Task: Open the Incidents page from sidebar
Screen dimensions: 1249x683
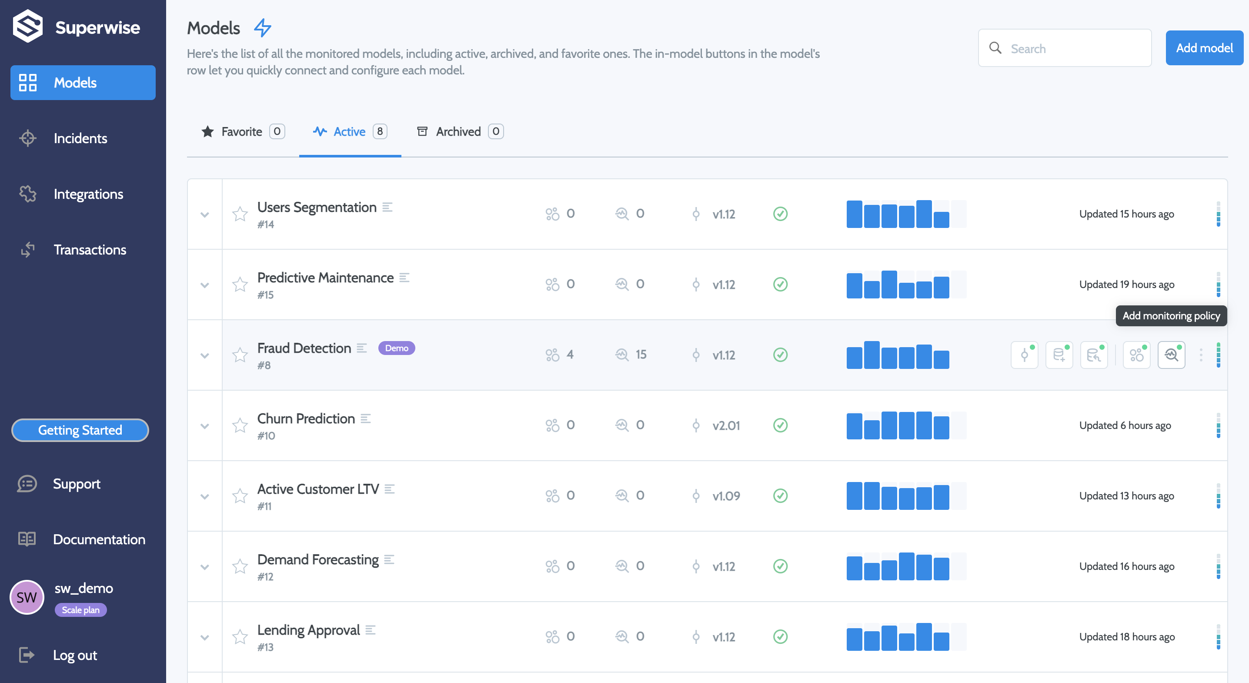Action: [x=80, y=138]
